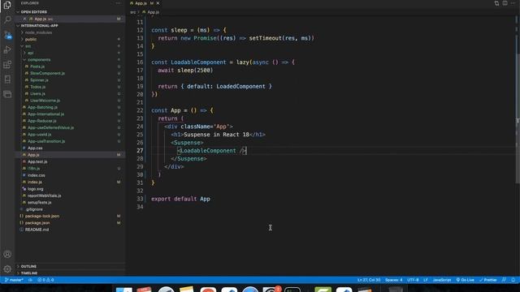Open App-useTransition.js file
This screenshot has height=292, width=520.
pyautogui.click(x=46, y=141)
